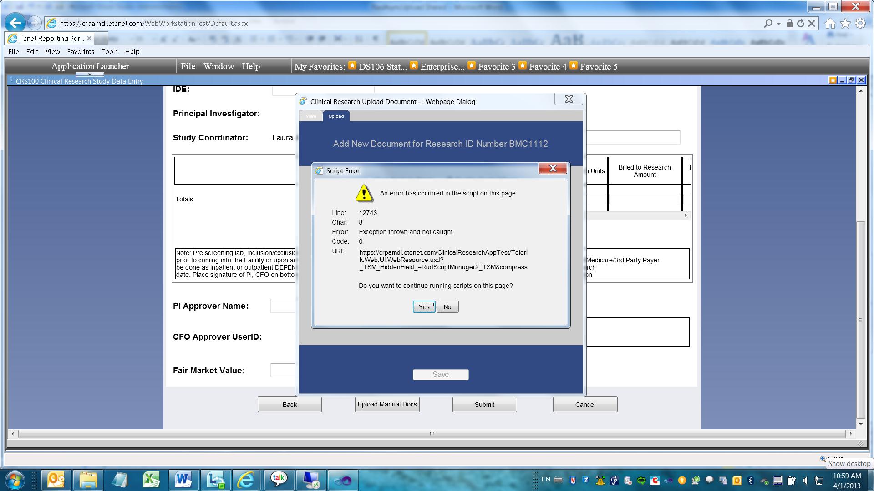Click the refresh icon in address bar
The image size is (874, 491).
tap(801, 23)
